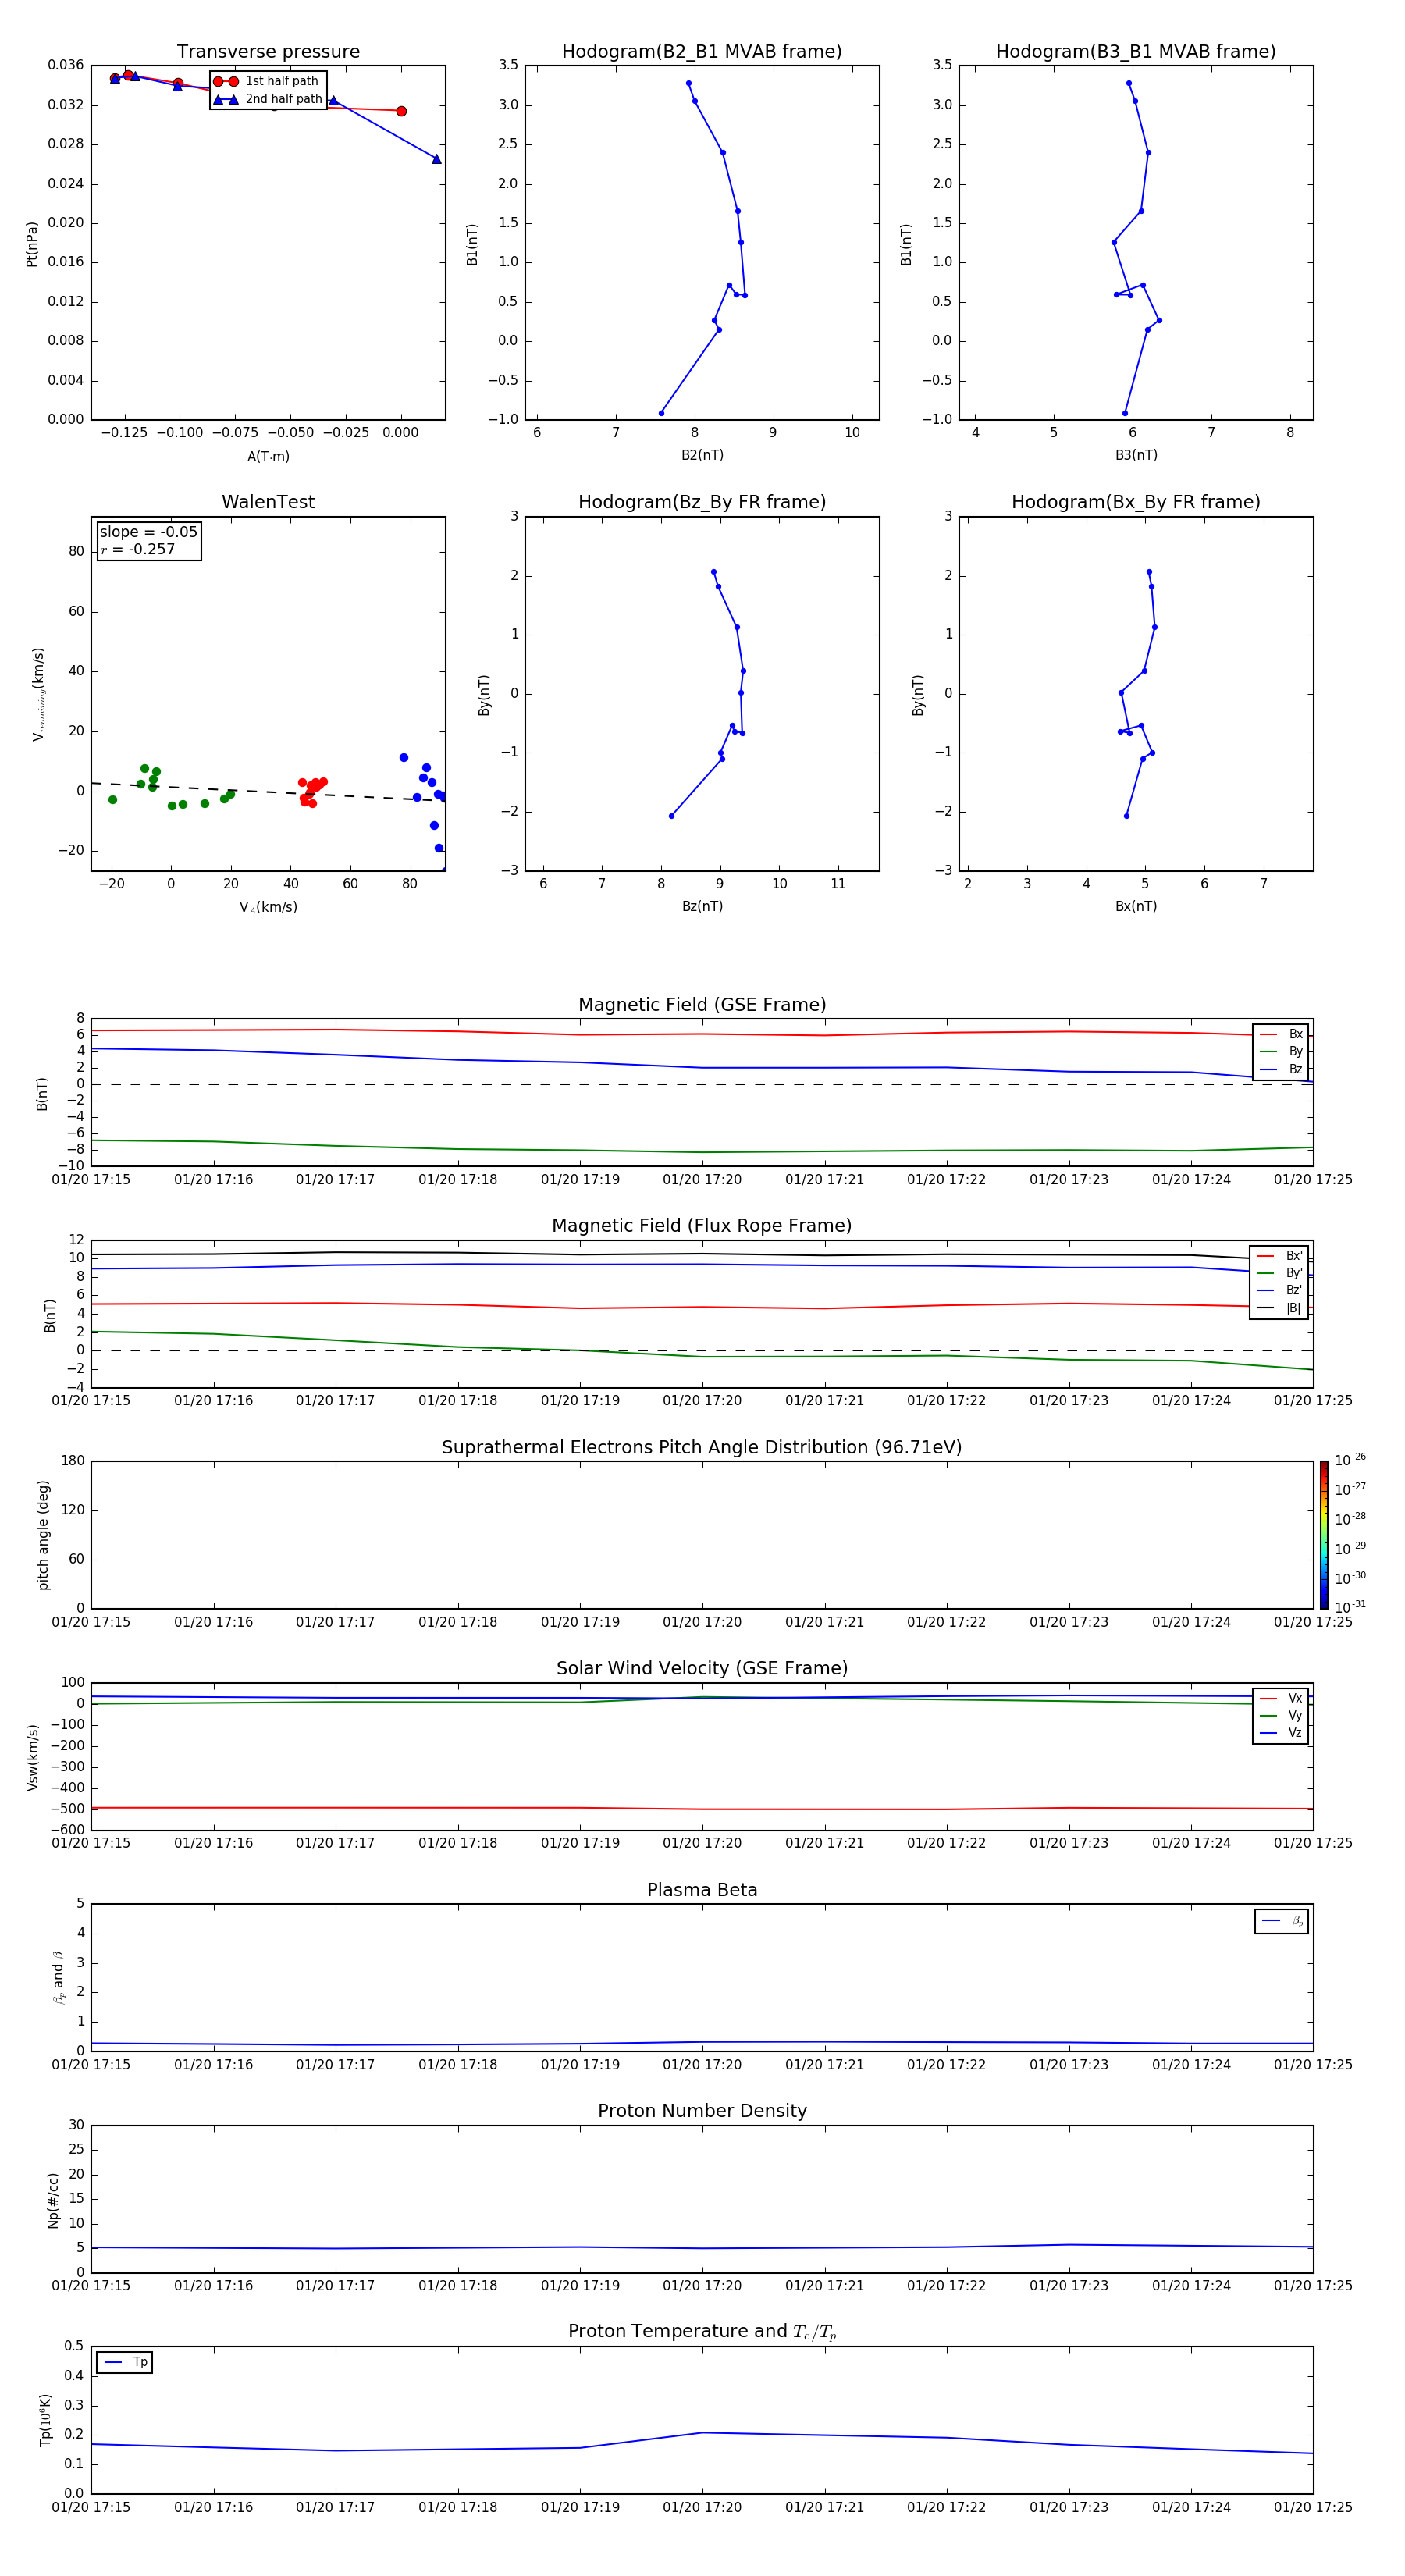Viewport: 1405px width, 2576px height.
Task: Click the beta_p legend in Plasma Beta panel
Action: tap(1282, 1921)
